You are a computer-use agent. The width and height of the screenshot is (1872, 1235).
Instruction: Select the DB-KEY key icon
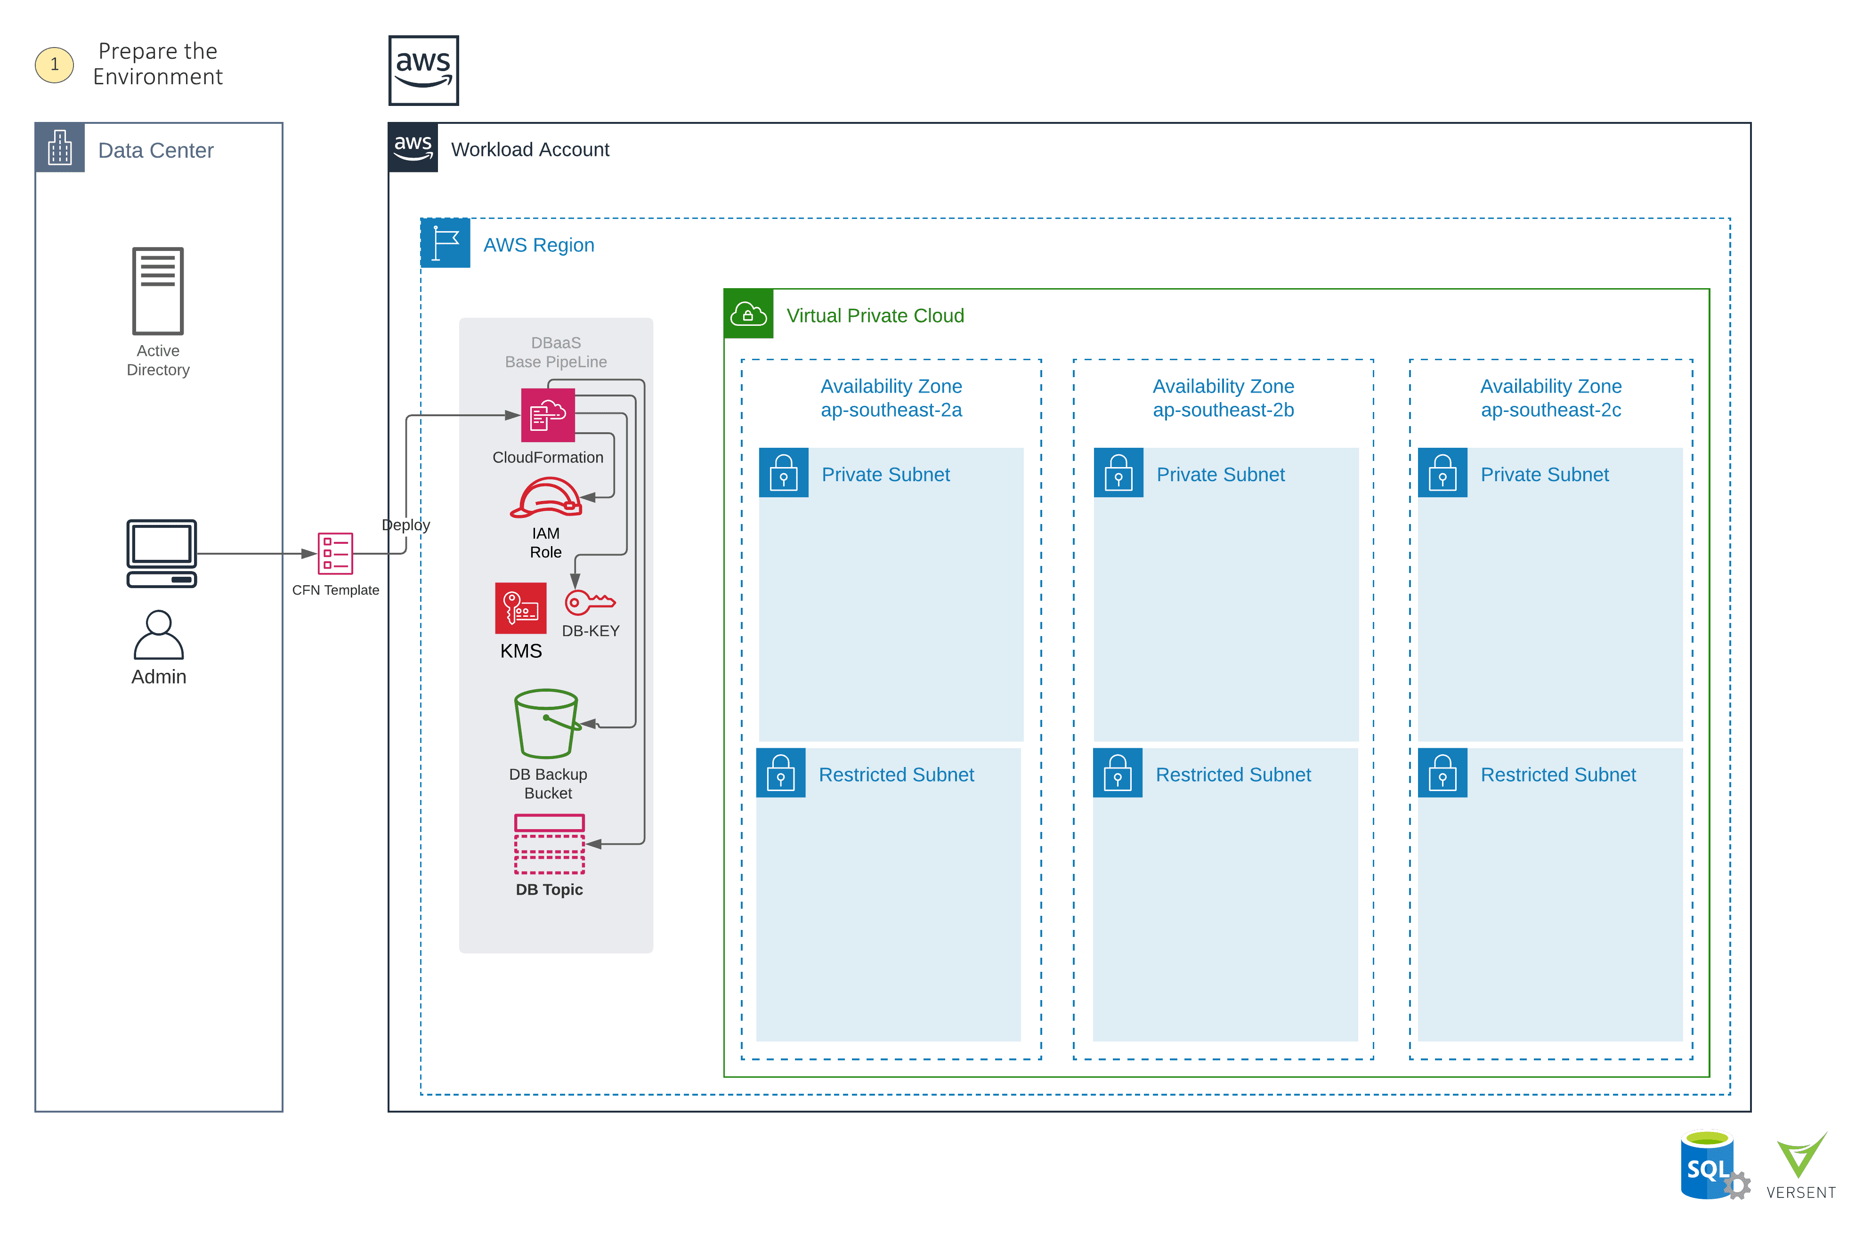[x=590, y=603]
